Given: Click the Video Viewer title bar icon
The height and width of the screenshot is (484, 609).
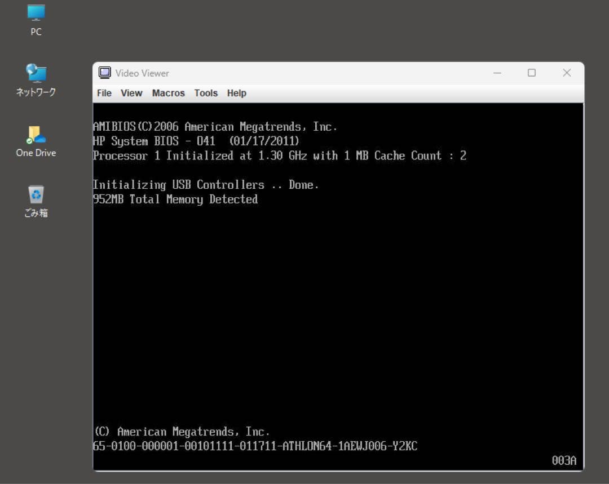Looking at the screenshot, I should coord(104,73).
